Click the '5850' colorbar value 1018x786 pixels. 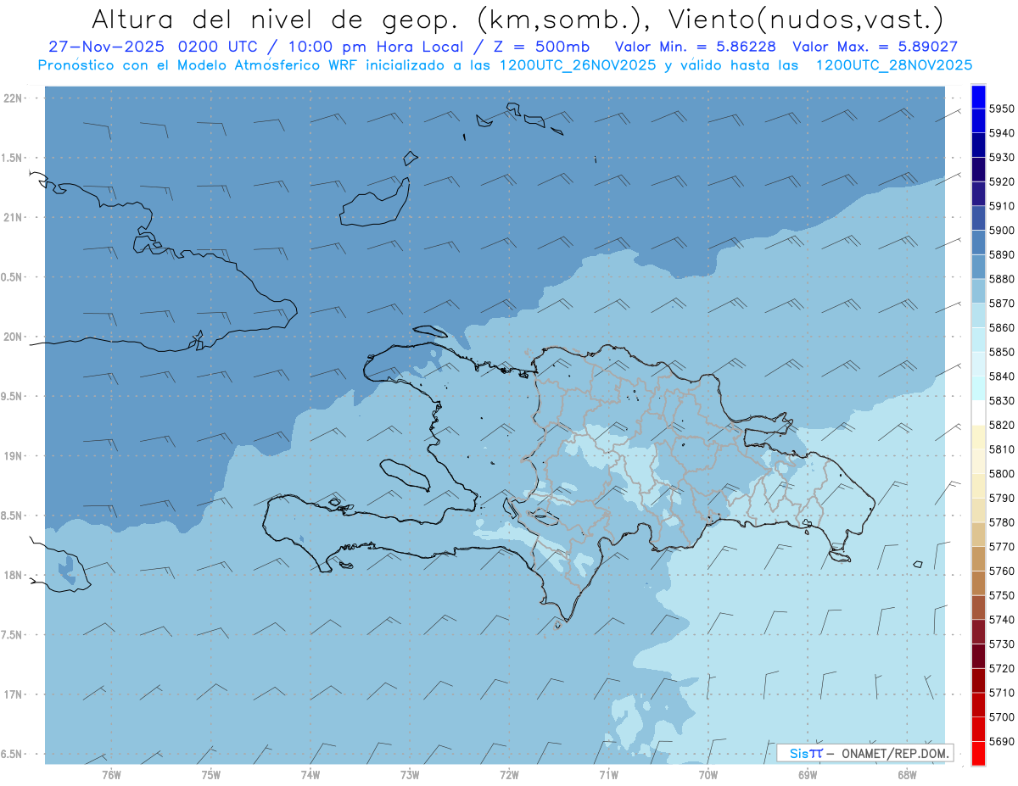coord(1001,352)
